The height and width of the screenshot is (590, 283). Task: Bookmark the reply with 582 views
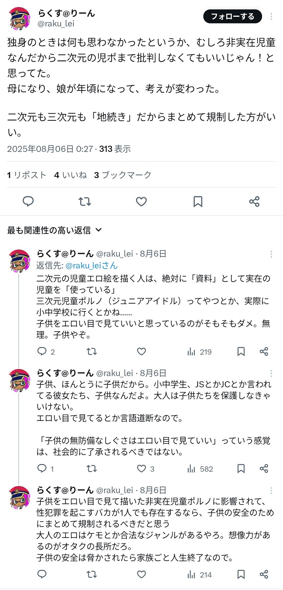pyautogui.click(x=241, y=468)
